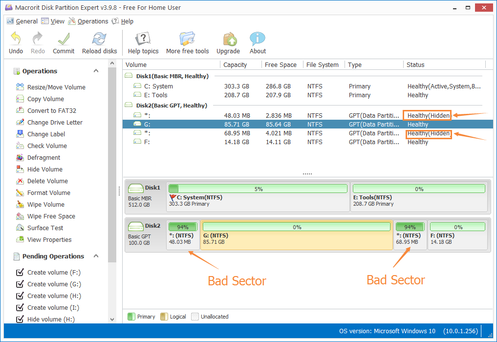Click the Upgrade toolbar icon
The image size is (497, 342).
230,39
